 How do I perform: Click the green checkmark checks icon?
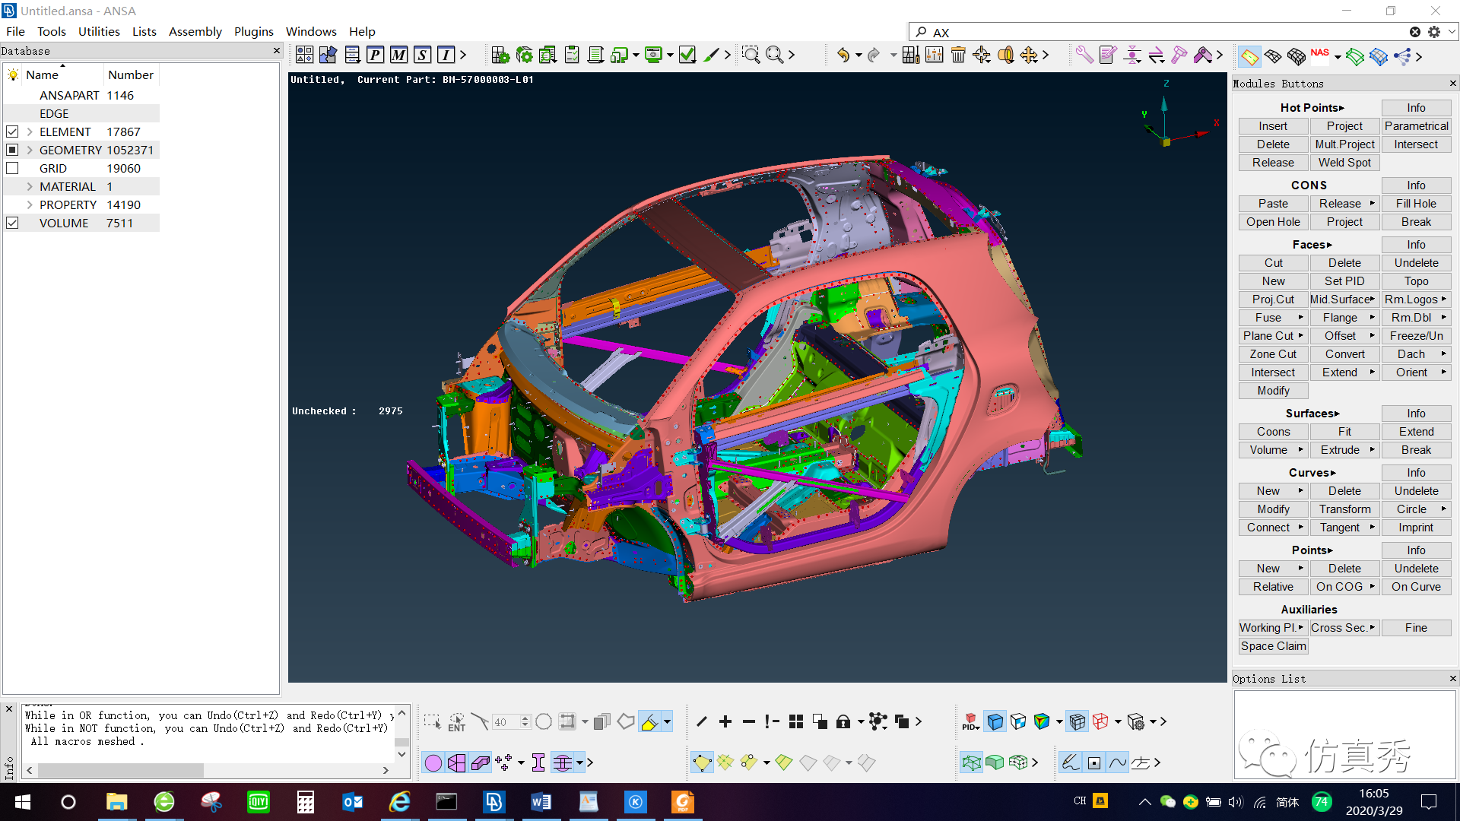pyautogui.click(x=687, y=55)
